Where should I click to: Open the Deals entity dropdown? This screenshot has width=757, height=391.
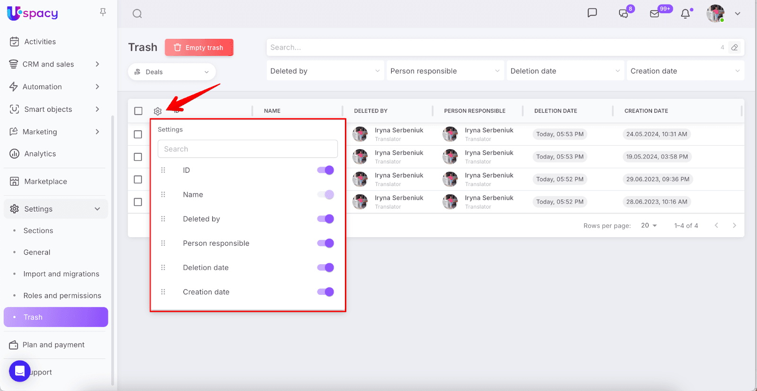click(172, 72)
